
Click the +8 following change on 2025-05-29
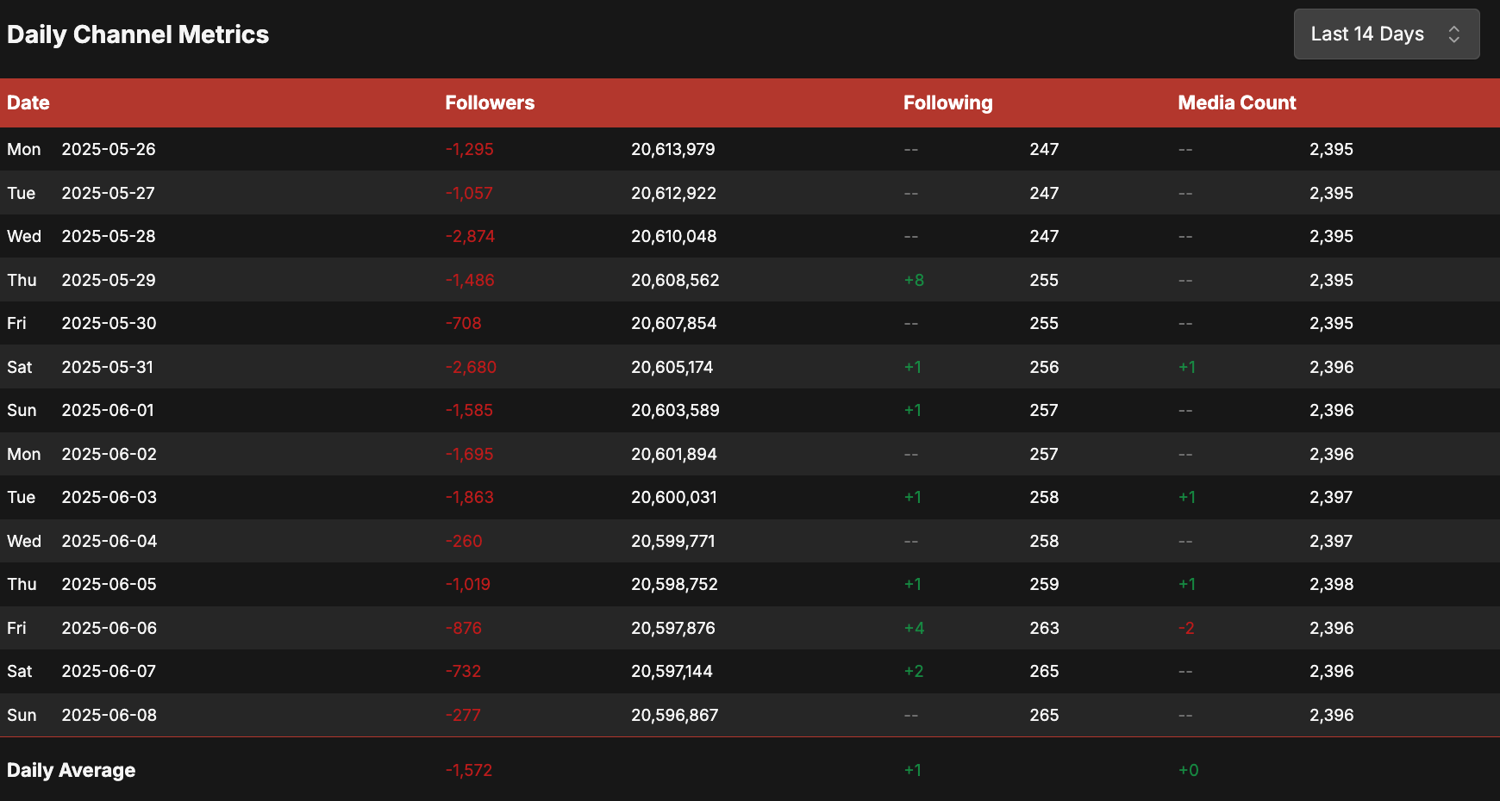click(x=914, y=280)
